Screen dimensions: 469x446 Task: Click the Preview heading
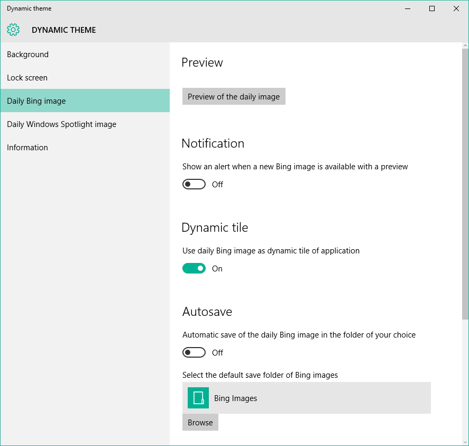202,62
